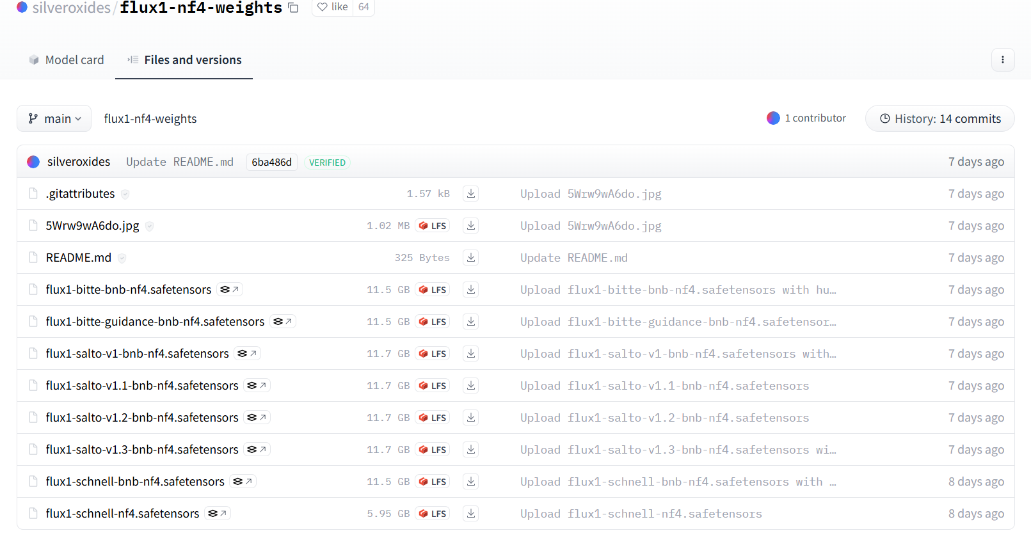Open the silveroxides namespace link in header

71,8
